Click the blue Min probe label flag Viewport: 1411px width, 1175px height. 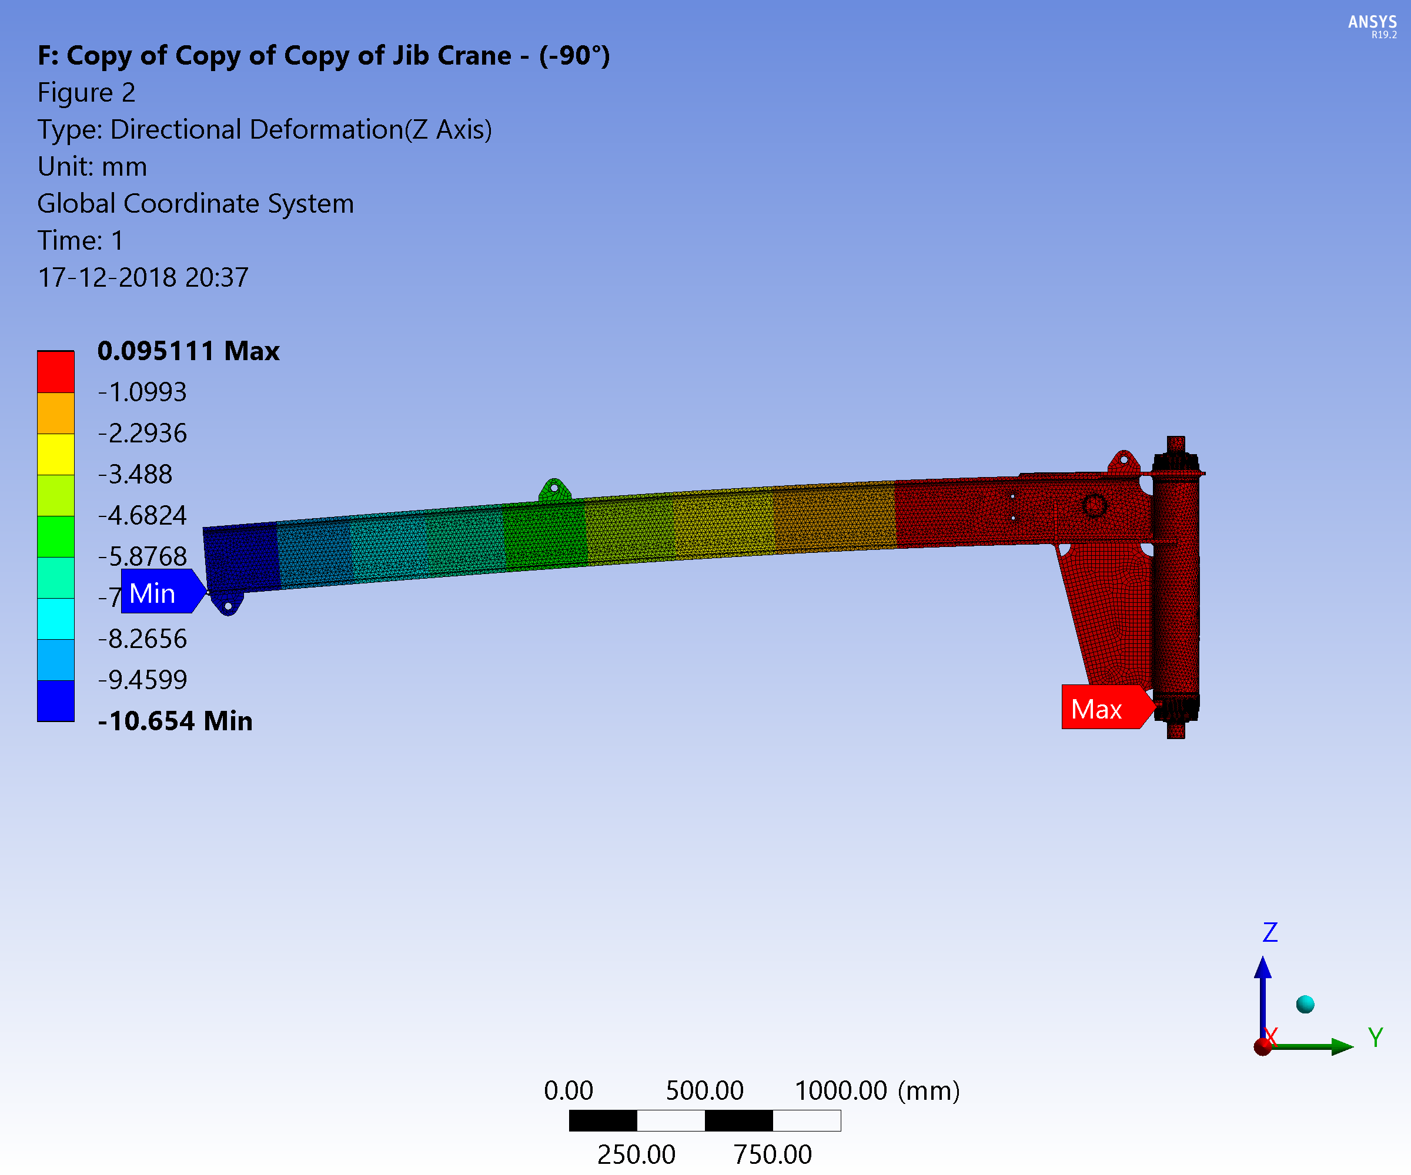(x=159, y=592)
